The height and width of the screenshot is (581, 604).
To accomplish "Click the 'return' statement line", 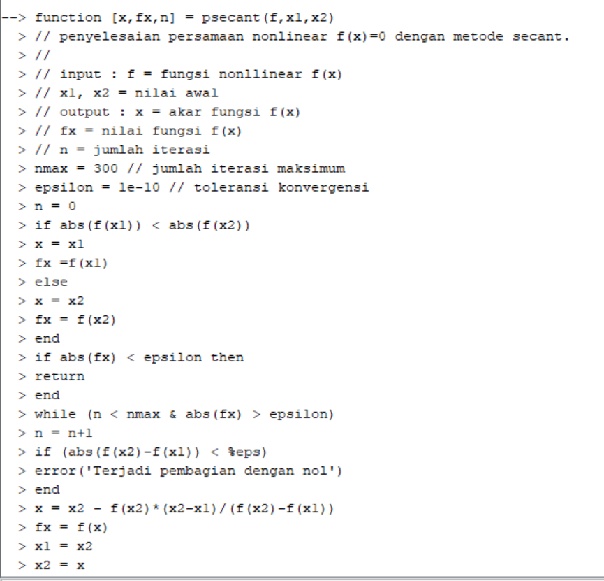I will pos(59,377).
